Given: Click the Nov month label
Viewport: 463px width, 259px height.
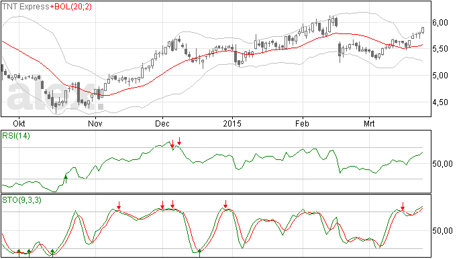Looking at the screenshot, I should (95, 123).
